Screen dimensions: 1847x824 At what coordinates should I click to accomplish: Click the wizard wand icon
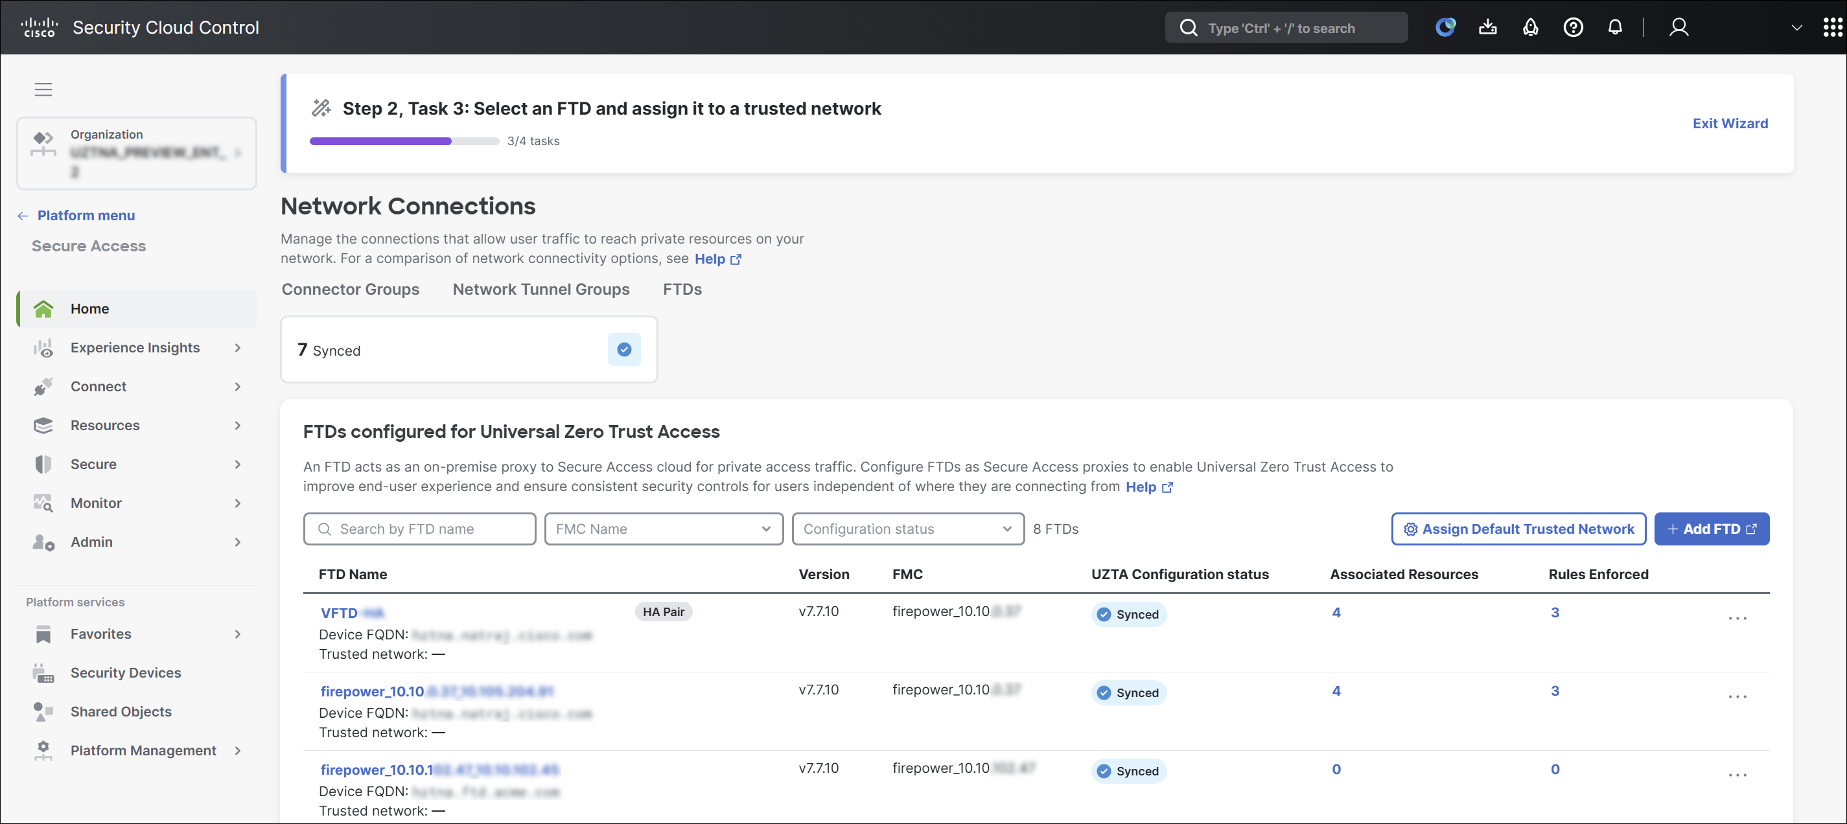coord(321,108)
